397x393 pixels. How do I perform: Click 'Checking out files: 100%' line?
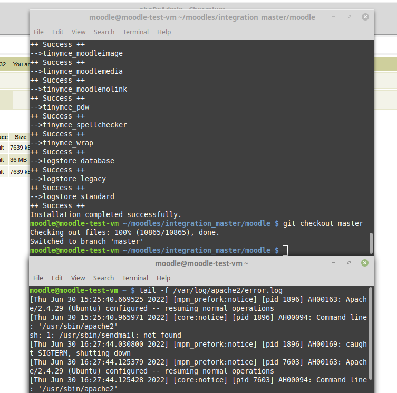pos(124,232)
